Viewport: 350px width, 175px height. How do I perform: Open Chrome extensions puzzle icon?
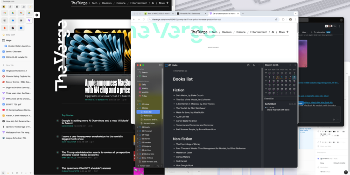coord(283,20)
